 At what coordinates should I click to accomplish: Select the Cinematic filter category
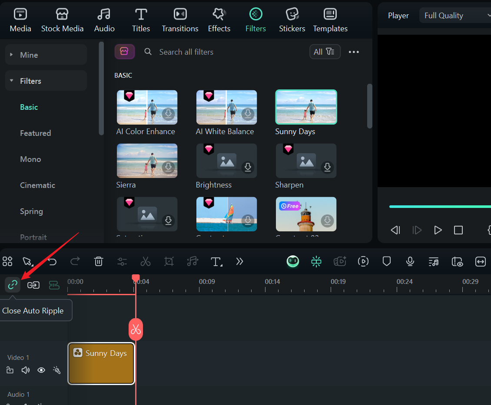pyautogui.click(x=37, y=185)
